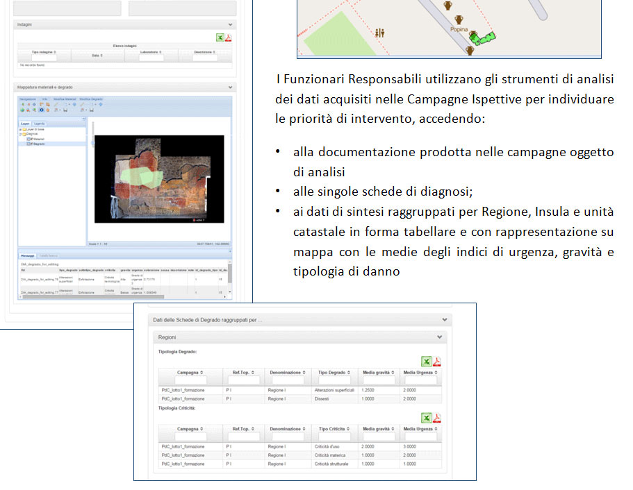This screenshot has height=490, width=633.
Task: Export Indagini table to PDF
Action: pos(228,37)
